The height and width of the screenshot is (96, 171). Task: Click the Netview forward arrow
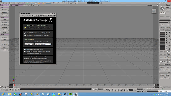pyautogui.click(x=30, y=16)
